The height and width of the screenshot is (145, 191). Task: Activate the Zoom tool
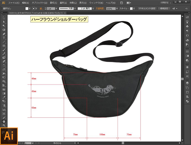[4, 125]
